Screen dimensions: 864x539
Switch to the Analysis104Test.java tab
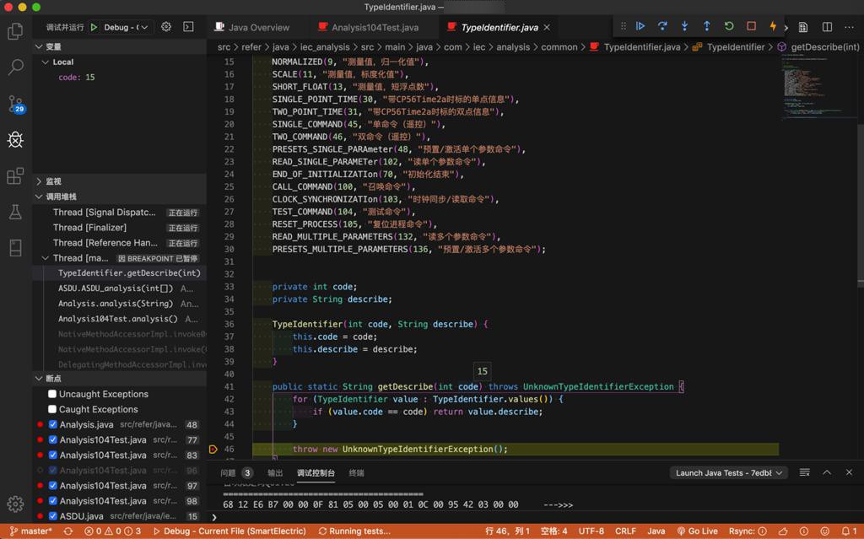coord(374,27)
